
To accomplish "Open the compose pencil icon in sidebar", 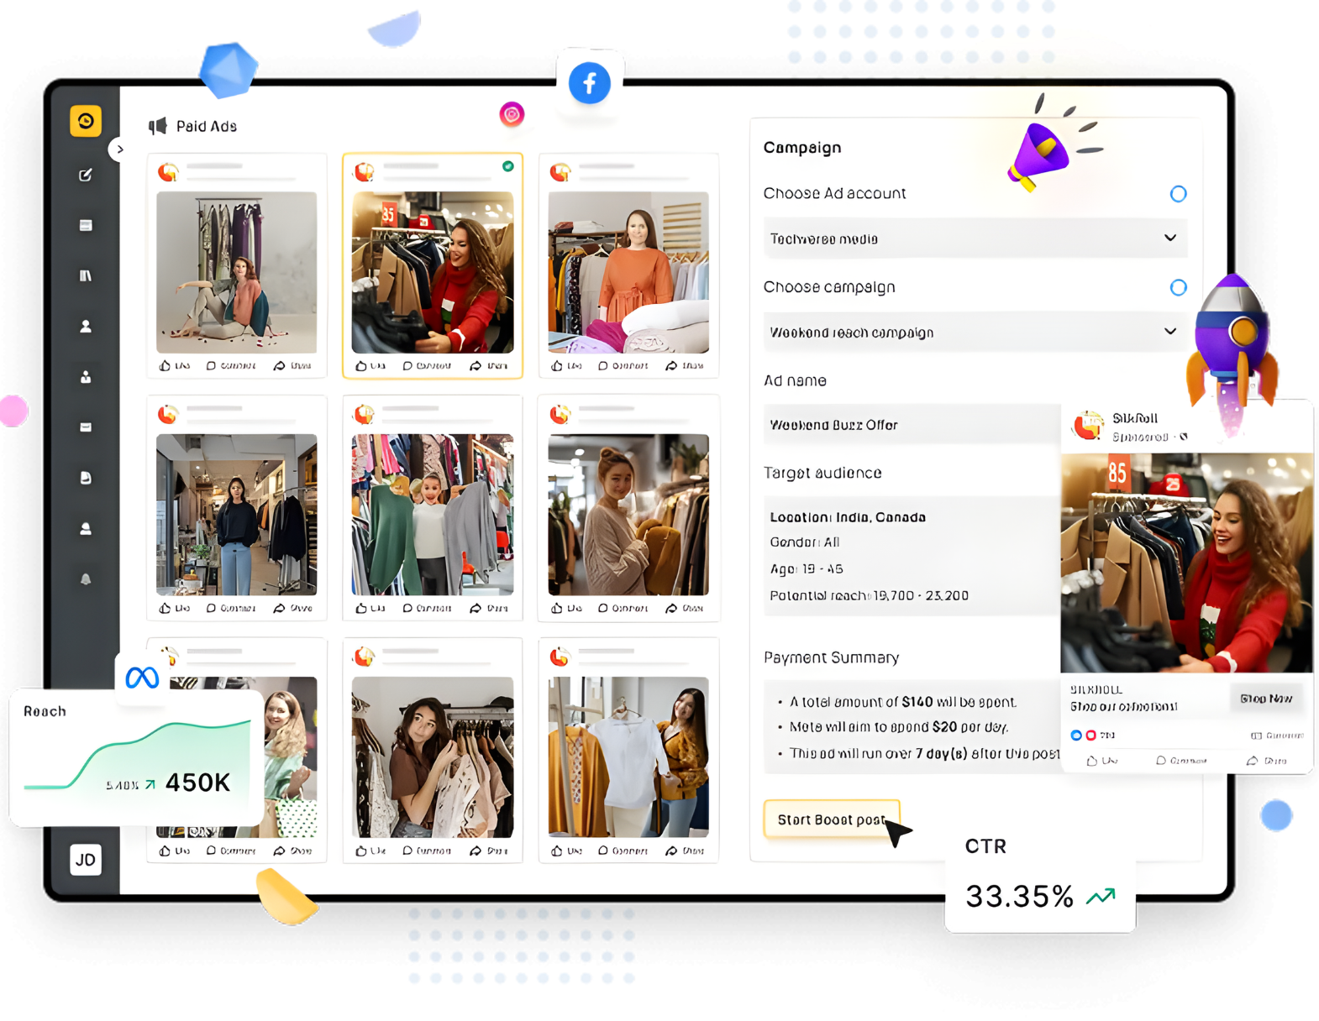I will click(86, 175).
